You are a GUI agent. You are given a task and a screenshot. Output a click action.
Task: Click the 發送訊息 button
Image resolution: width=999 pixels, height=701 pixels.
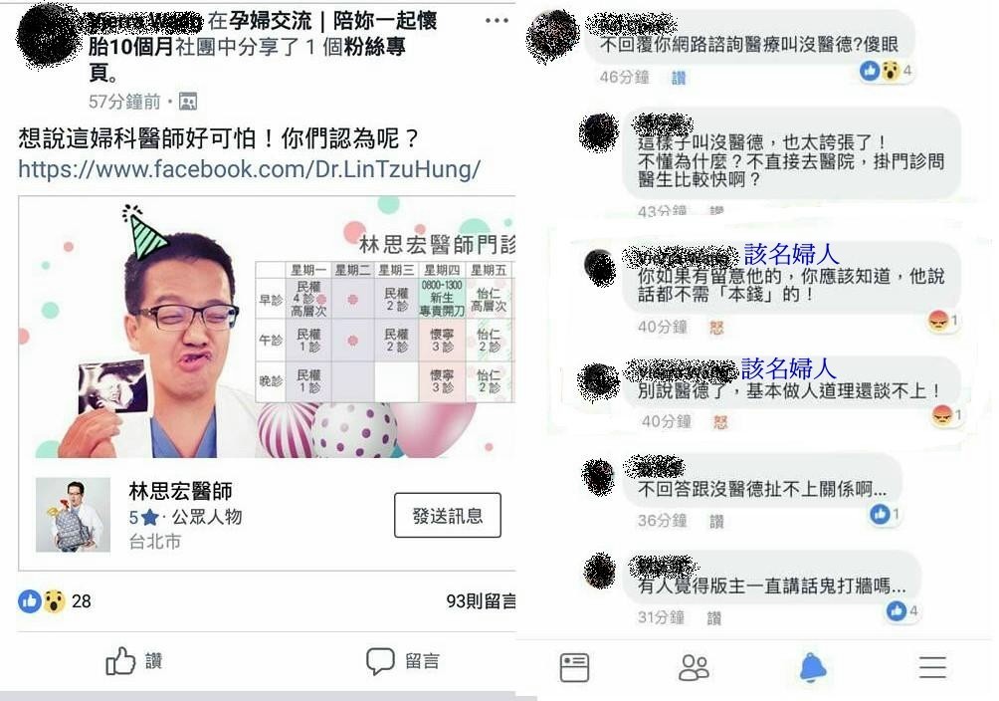[x=447, y=515]
